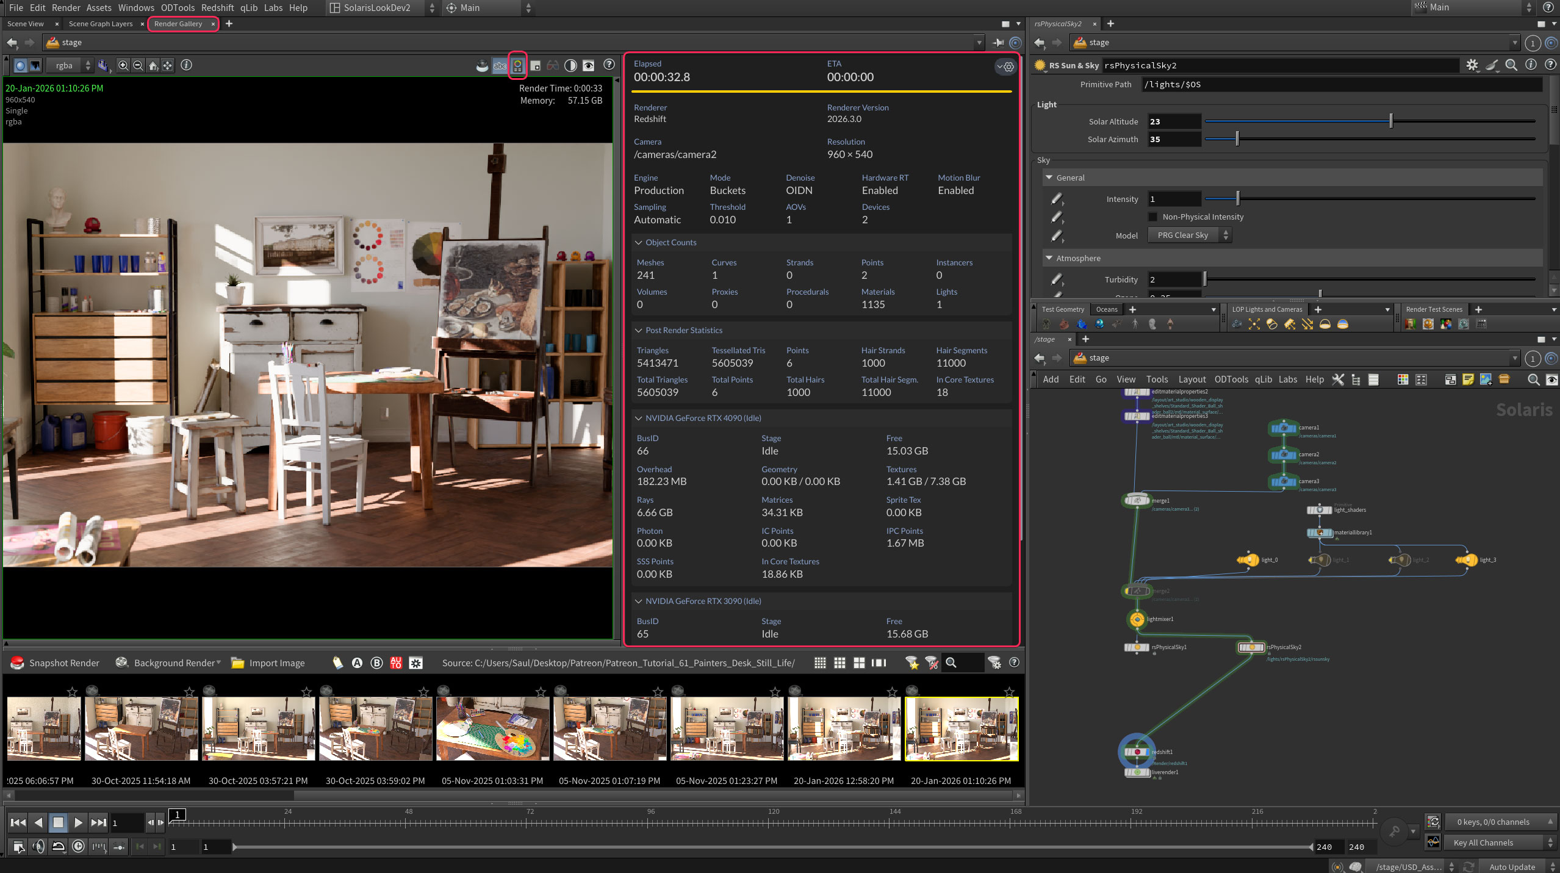Collapse the Object Counts section
The width and height of the screenshot is (1560, 873).
(639, 242)
